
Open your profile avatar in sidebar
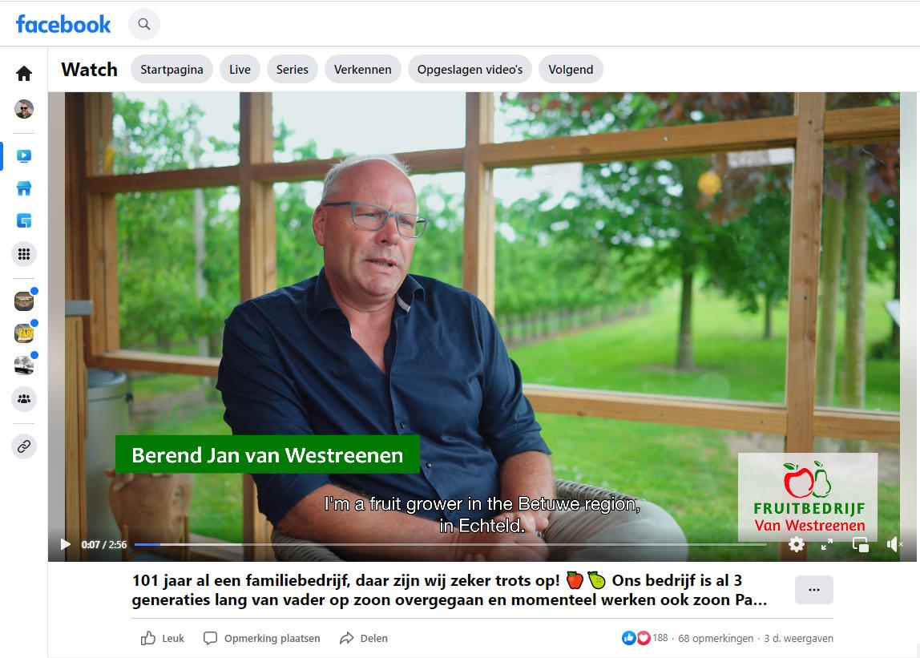pos(24,109)
